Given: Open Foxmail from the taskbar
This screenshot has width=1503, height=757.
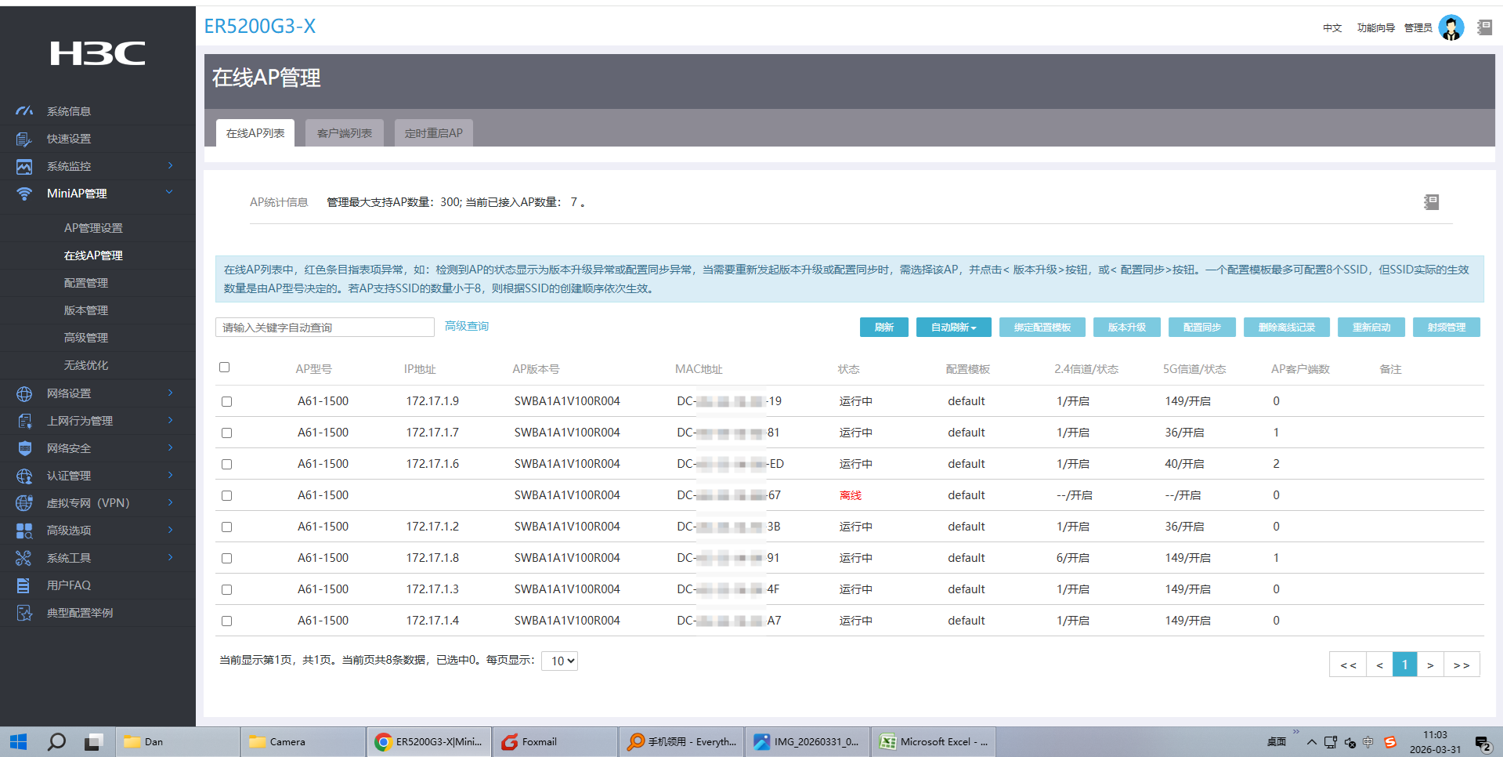Looking at the screenshot, I should click(555, 741).
